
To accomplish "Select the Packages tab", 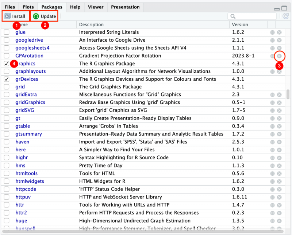I will click(52, 7).
